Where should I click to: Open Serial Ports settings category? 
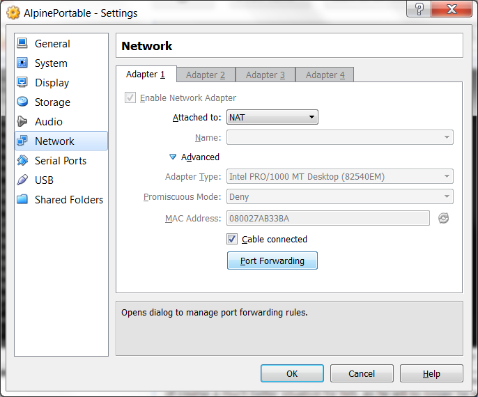pyautogui.click(x=61, y=161)
